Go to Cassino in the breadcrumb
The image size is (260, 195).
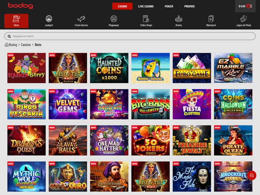[26, 45]
